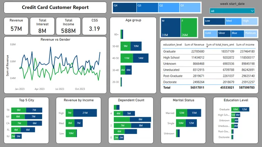
Task: Select the Med income slicer button
Action: 233,22
